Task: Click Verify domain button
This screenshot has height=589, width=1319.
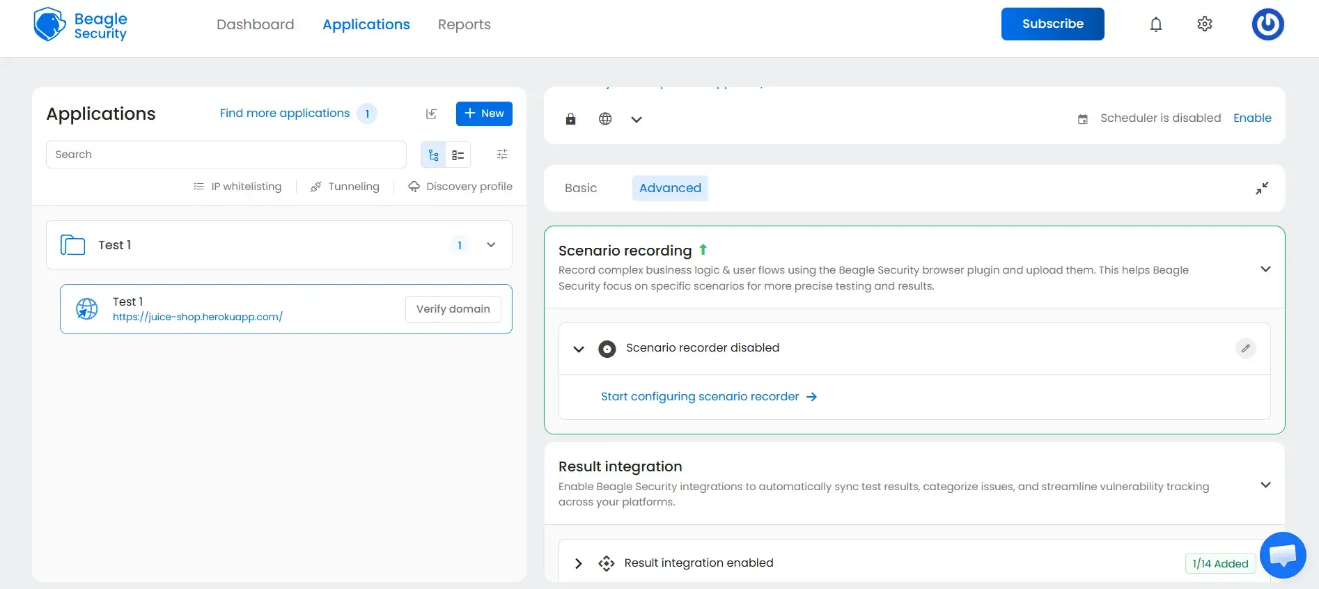Action: point(453,309)
